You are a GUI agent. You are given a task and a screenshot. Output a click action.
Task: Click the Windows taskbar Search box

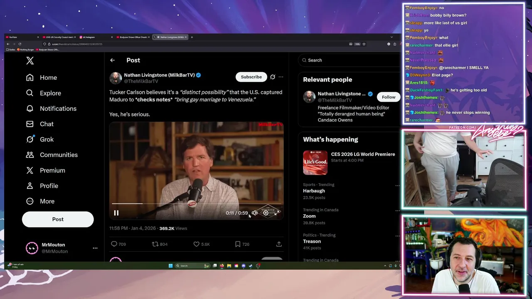[192, 266]
